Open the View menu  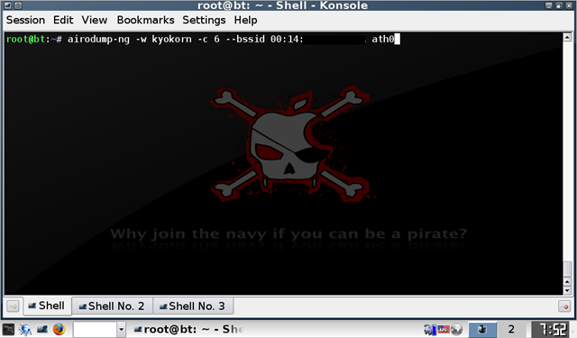tap(94, 20)
